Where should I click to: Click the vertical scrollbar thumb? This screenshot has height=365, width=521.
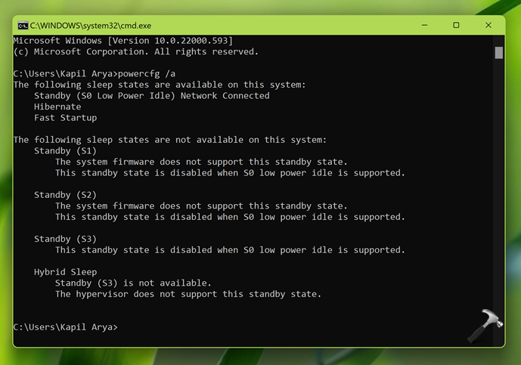(499, 52)
